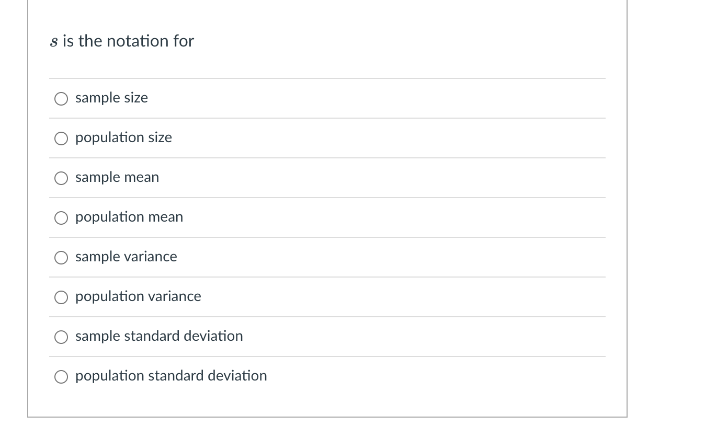728x438 pixels.
Task: Select the 'sample variance' radio button
Action: 61,257
